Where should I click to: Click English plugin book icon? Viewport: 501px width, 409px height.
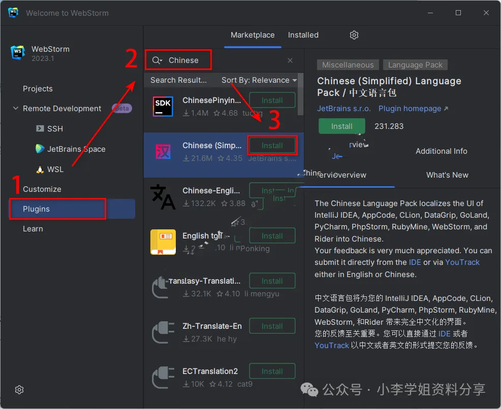[163, 242]
